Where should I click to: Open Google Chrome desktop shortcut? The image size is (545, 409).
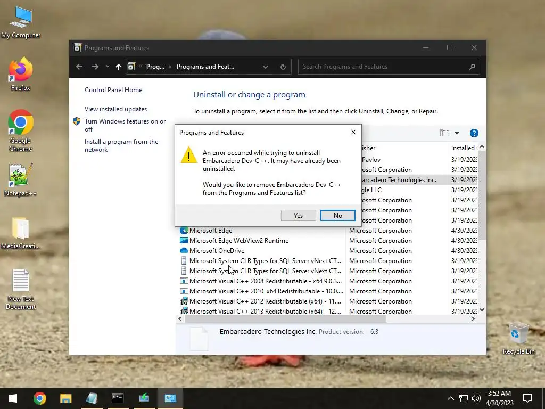coord(21,130)
